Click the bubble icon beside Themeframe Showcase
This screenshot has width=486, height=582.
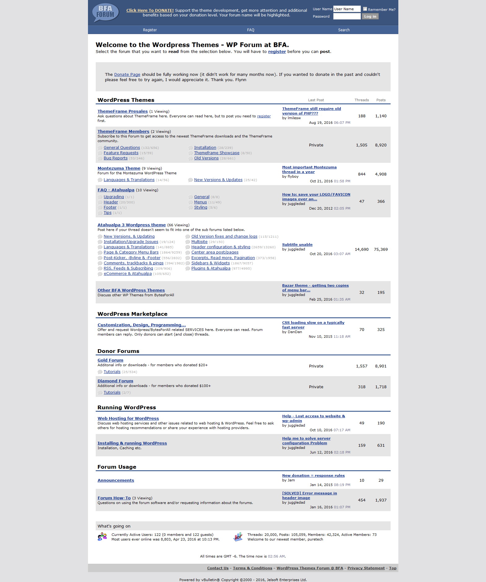(x=190, y=153)
